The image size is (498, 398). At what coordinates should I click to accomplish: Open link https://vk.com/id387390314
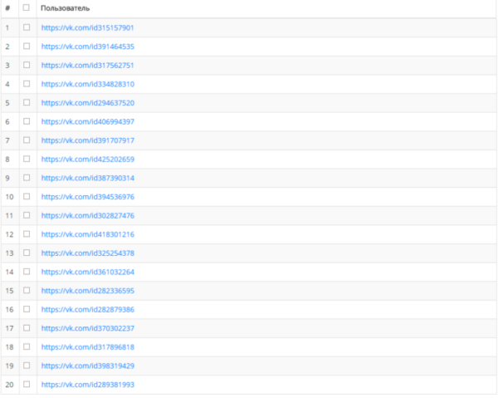click(88, 178)
